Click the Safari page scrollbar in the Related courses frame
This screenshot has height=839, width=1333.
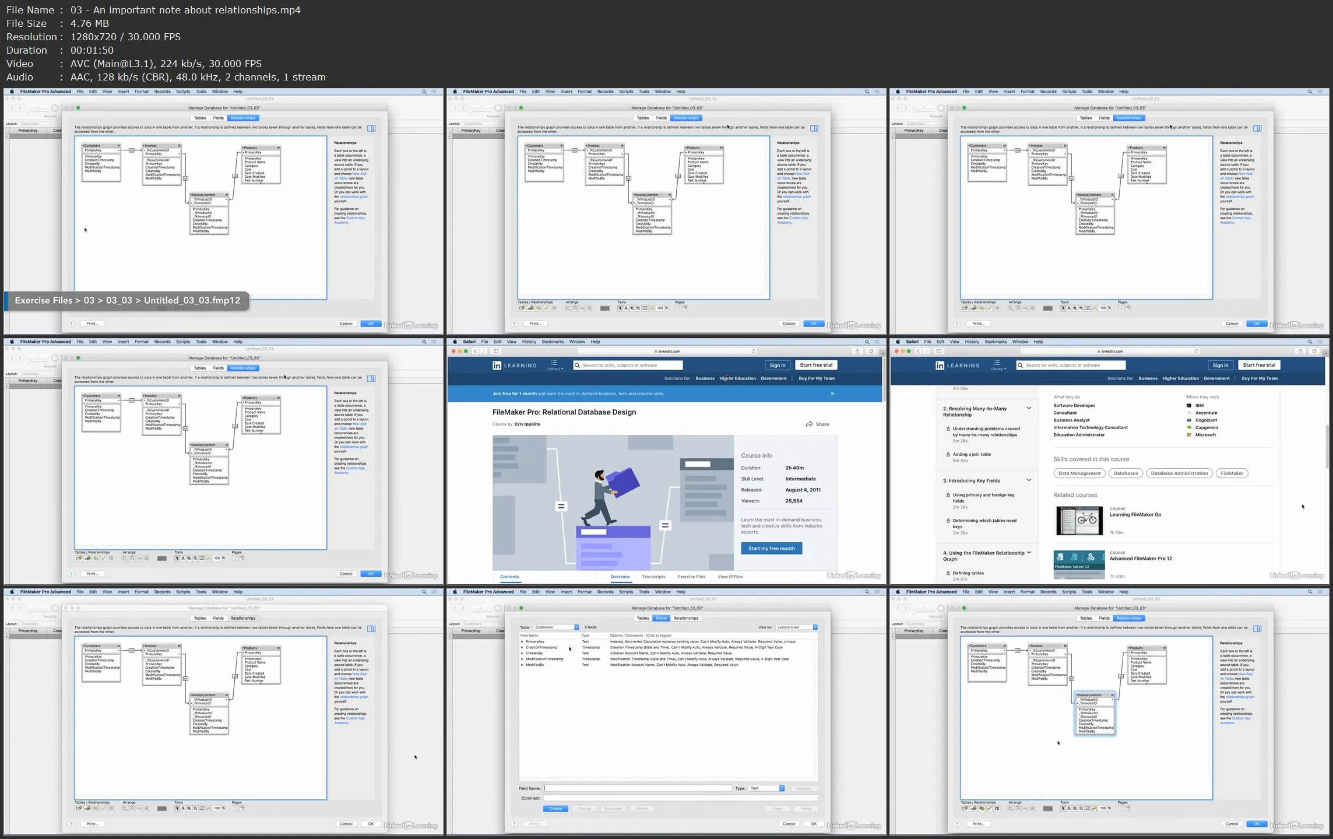click(1327, 447)
